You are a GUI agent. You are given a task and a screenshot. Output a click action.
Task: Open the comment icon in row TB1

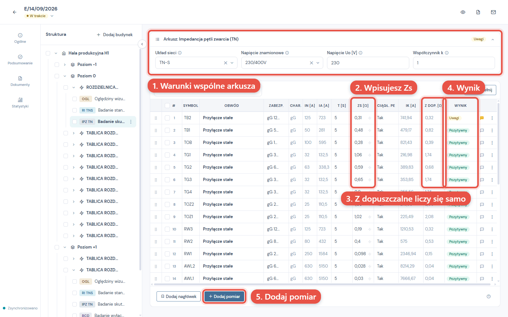pyautogui.click(x=482, y=130)
